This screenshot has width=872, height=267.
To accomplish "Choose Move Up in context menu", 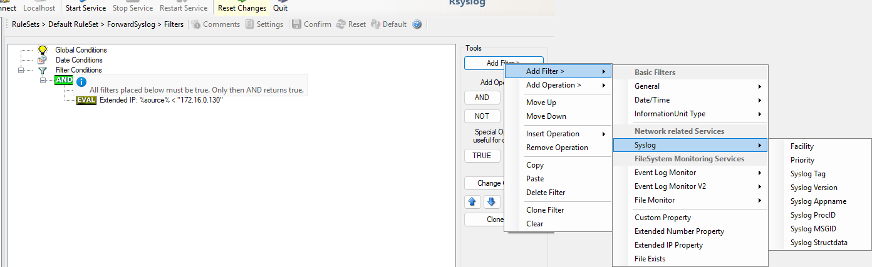I will coord(558,103).
